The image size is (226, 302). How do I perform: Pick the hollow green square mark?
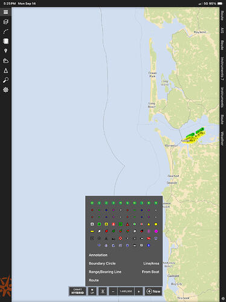click(x=120, y=224)
